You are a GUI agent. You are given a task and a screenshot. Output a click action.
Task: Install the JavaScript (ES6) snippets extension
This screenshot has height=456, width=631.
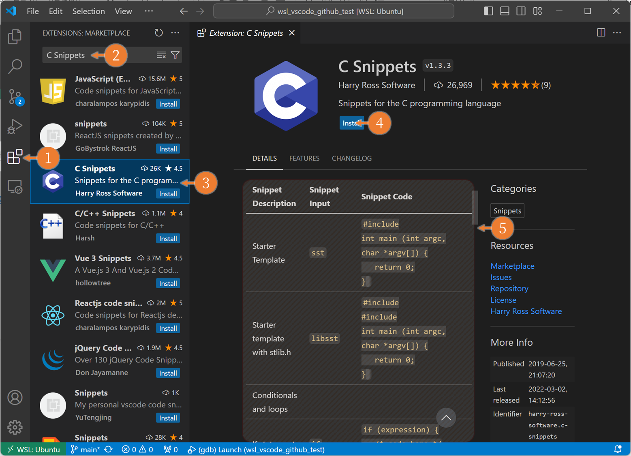pos(168,104)
